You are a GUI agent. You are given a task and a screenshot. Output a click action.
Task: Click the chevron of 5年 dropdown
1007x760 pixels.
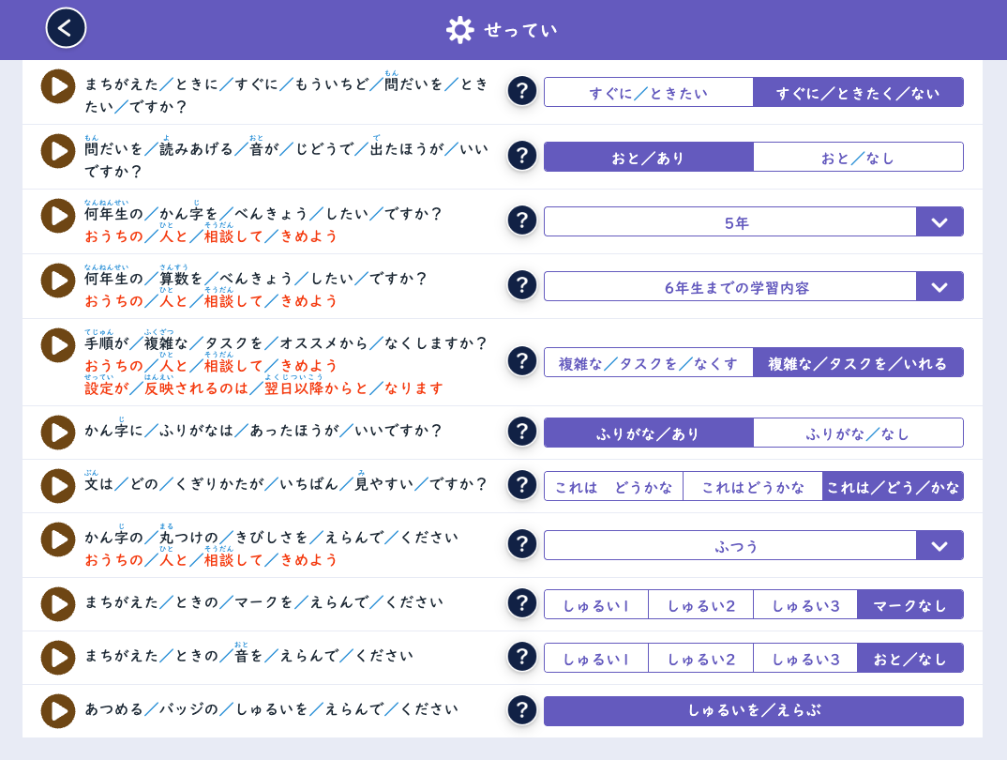point(939,221)
